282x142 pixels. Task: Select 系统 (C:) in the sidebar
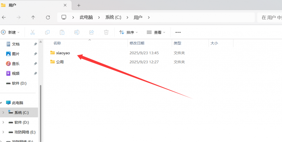click(x=19, y=112)
